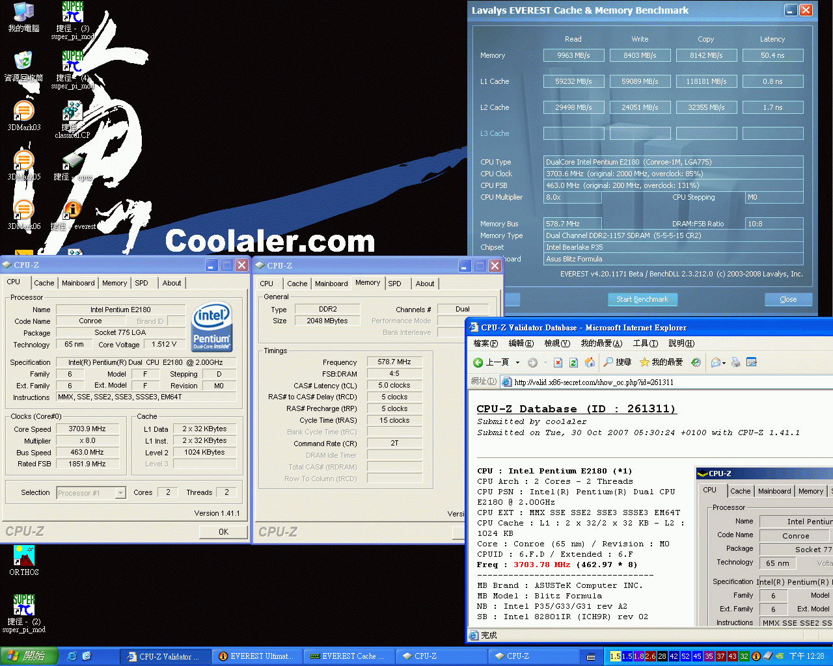Viewport: 833px width, 666px height.
Task: Open super_pi_mod shortcut (3) on desktop
Action: [x=73, y=21]
